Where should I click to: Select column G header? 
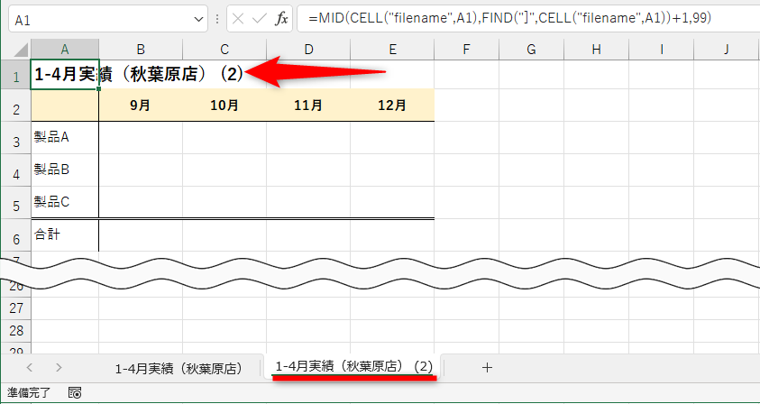532,49
